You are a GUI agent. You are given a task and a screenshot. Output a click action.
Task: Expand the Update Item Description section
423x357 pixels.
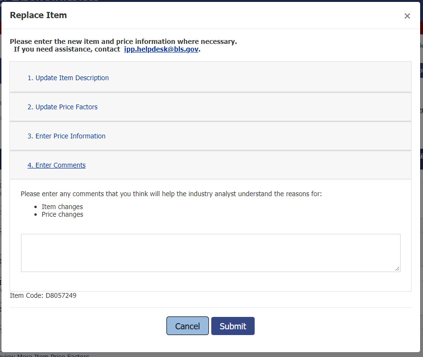pos(68,78)
